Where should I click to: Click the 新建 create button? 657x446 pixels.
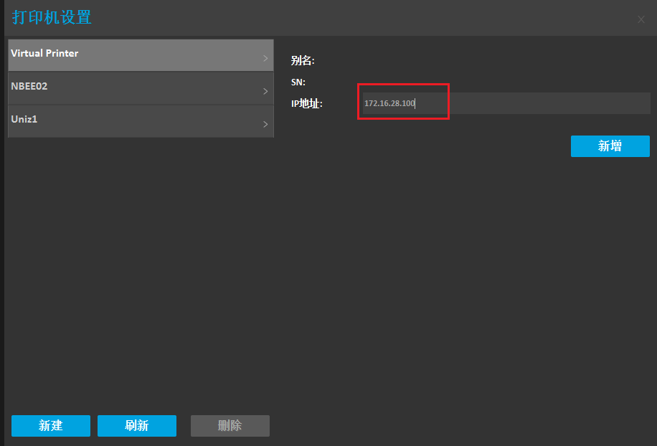pos(51,426)
